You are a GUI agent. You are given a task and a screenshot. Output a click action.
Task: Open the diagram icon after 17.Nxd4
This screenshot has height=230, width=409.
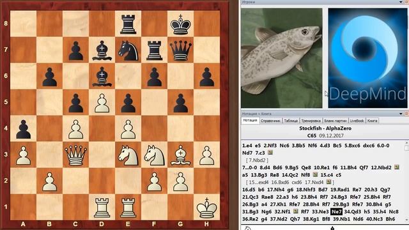(328, 181)
